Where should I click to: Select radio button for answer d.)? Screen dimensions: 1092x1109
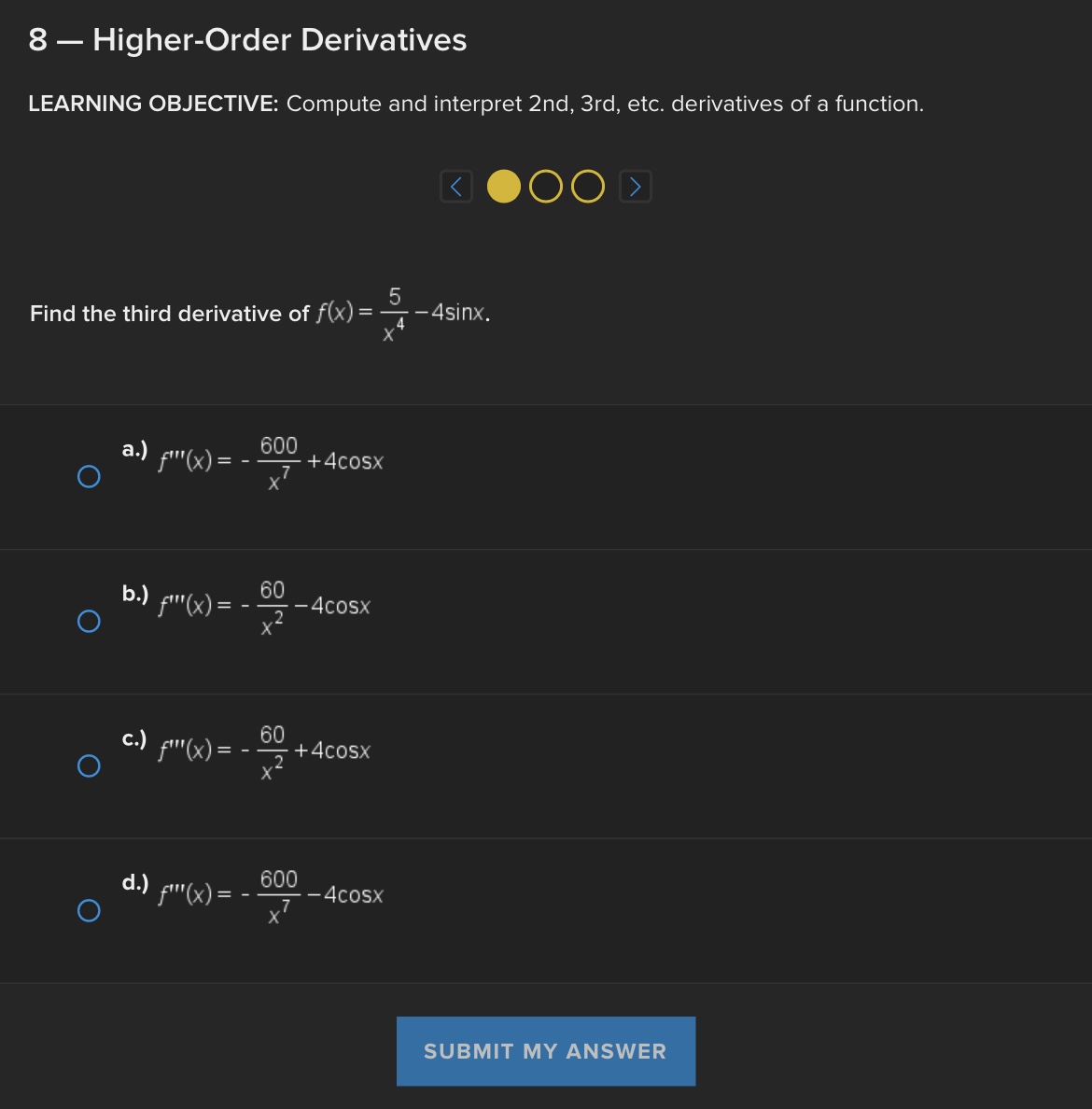[89, 909]
